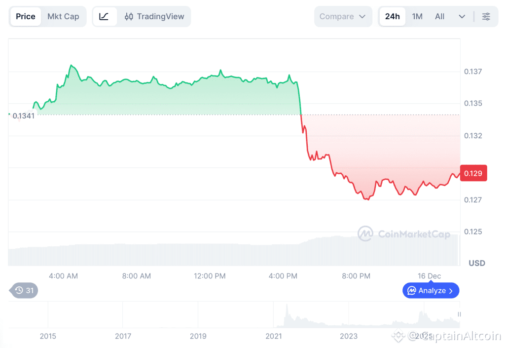Open the Compare dropdown
The height and width of the screenshot is (348, 505).
click(343, 16)
